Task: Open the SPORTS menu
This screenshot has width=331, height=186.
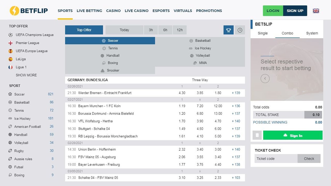Action: [x=65, y=11]
